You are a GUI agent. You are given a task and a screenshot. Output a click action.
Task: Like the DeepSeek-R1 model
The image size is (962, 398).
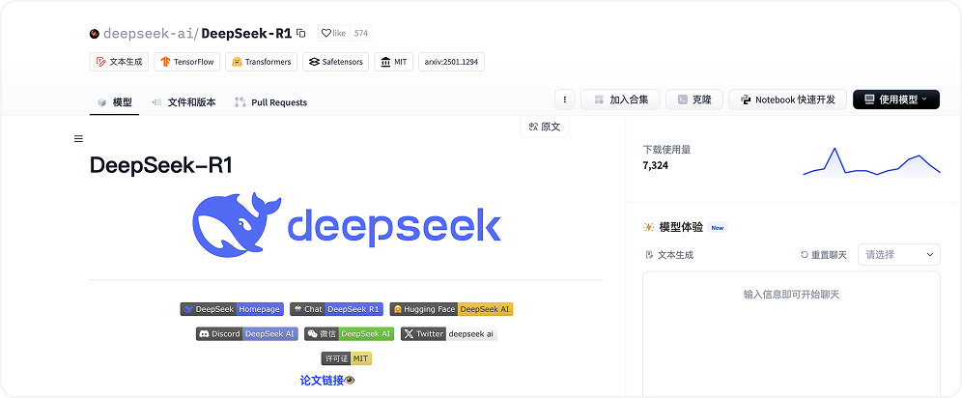pos(333,33)
